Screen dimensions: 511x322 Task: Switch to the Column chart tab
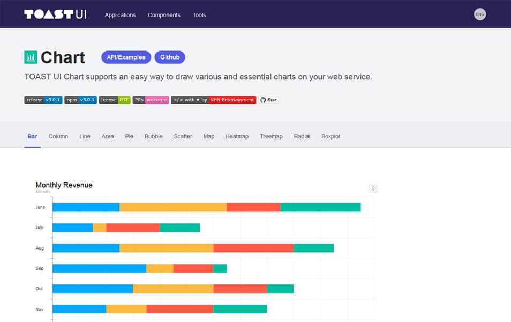click(58, 136)
